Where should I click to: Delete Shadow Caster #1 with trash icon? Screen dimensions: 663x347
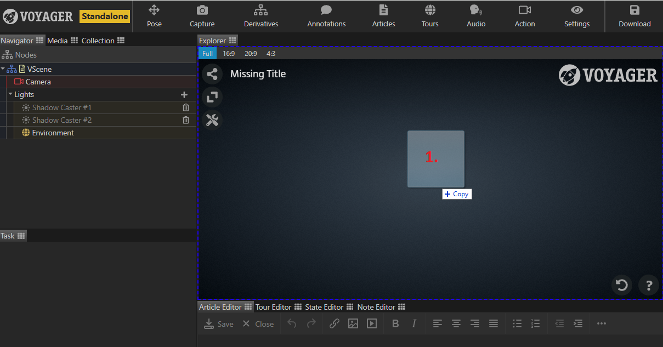[x=186, y=107]
